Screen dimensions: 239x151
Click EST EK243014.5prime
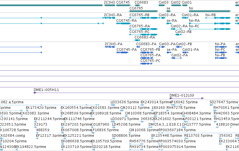(142, 105)
